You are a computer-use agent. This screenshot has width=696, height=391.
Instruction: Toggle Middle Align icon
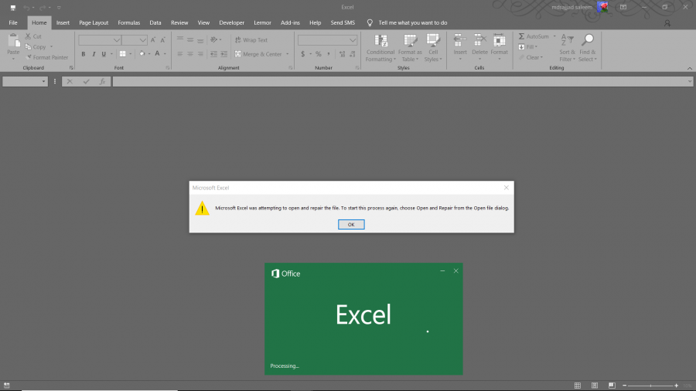pos(190,40)
